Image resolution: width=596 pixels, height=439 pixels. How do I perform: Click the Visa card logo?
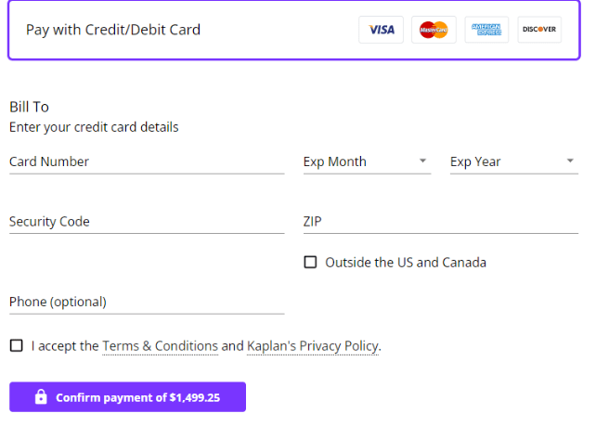381,30
